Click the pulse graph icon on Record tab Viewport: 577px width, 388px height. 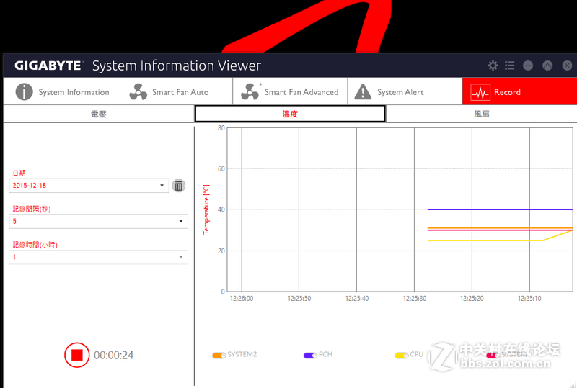(480, 92)
